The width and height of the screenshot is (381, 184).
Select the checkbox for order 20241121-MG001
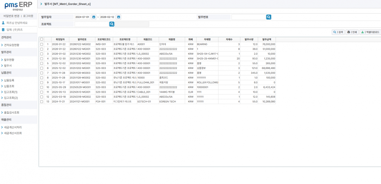click(x=42, y=102)
